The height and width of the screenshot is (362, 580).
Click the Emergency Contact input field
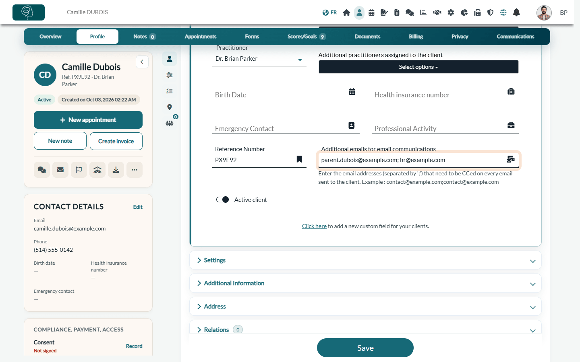coord(286,128)
